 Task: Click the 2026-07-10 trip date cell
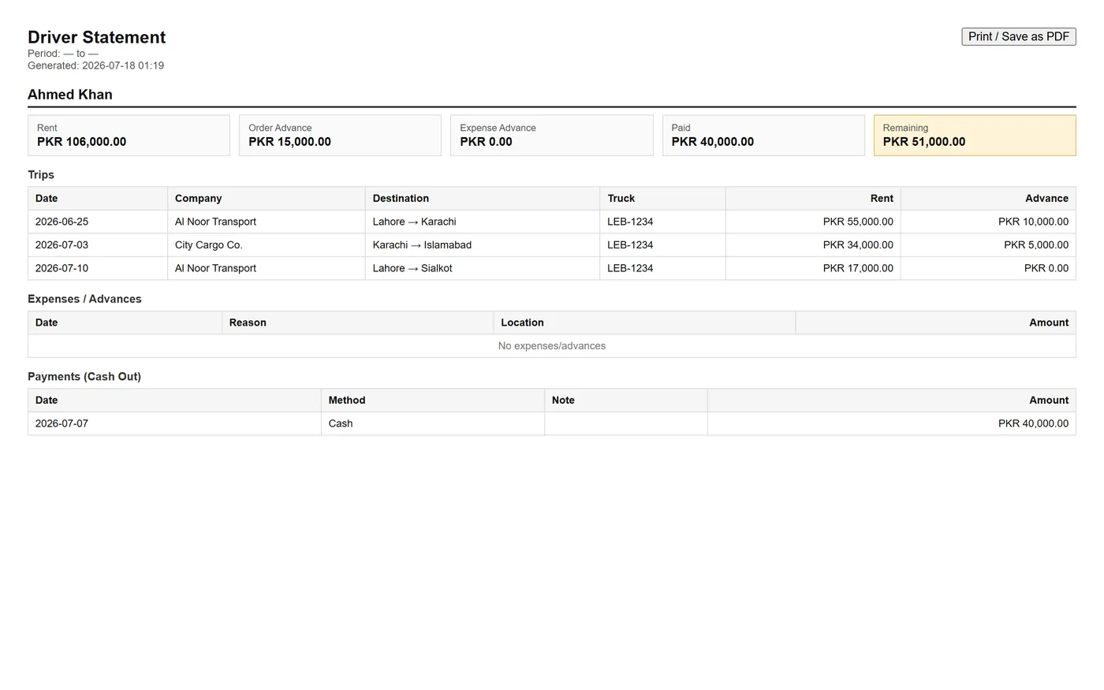point(98,268)
